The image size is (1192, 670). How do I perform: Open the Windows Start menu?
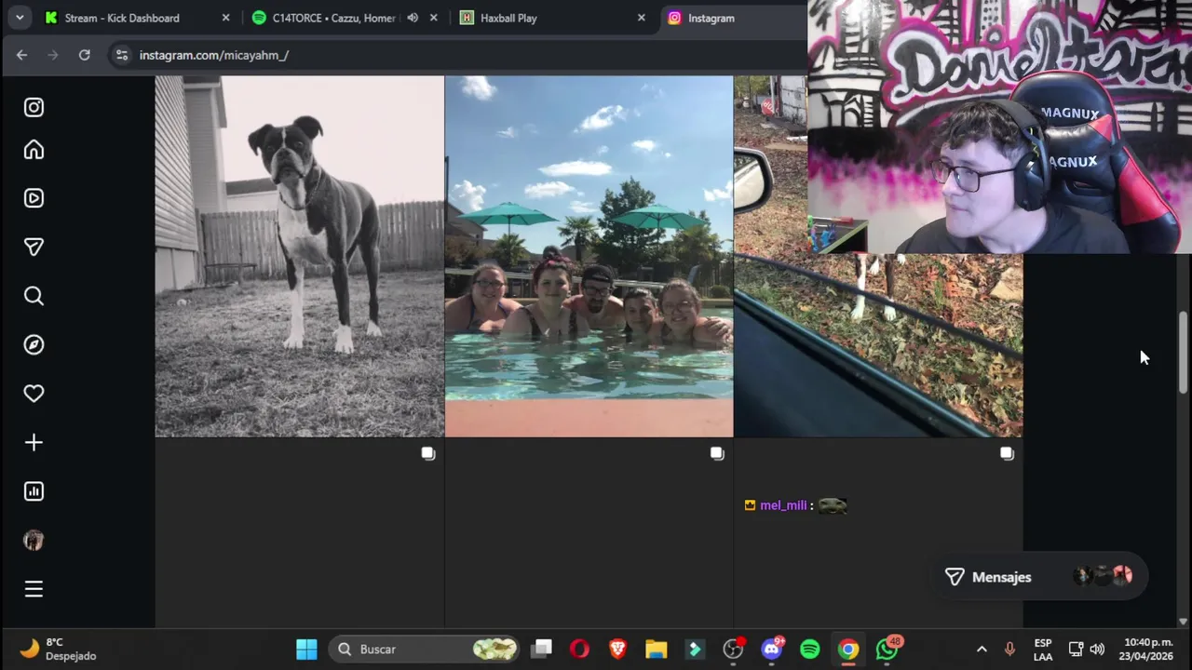[x=306, y=649]
